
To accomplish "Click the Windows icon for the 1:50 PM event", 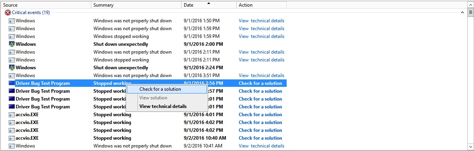I will [12, 21].
